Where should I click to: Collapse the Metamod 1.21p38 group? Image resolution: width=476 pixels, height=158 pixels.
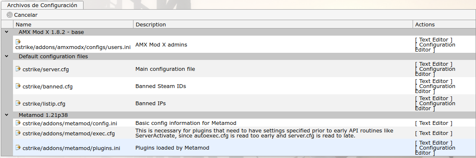(7, 115)
